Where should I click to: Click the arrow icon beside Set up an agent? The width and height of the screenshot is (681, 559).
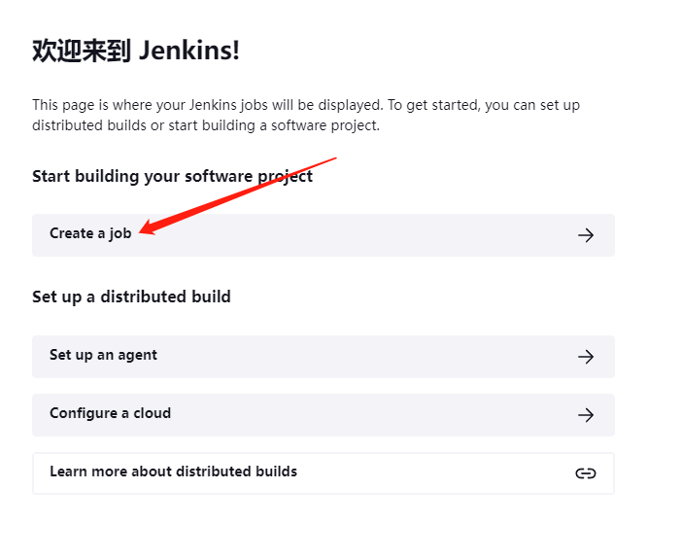pos(585,357)
